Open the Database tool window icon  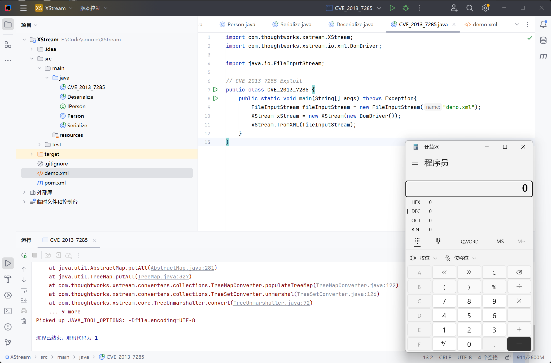coord(543,40)
